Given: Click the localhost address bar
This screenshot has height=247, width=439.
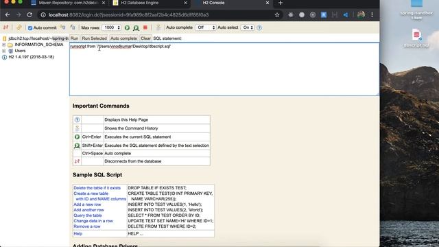Looking at the screenshot, I should coord(160,15).
